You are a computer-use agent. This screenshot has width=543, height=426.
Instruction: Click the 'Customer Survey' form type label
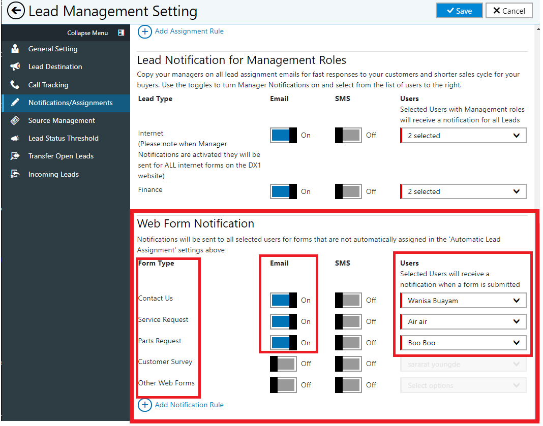(165, 362)
